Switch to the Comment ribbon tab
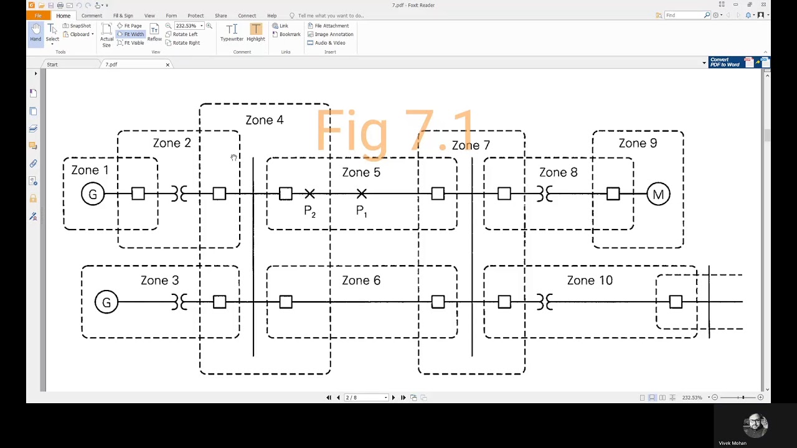Viewport: 797px width, 448px height. coord(92,16)
